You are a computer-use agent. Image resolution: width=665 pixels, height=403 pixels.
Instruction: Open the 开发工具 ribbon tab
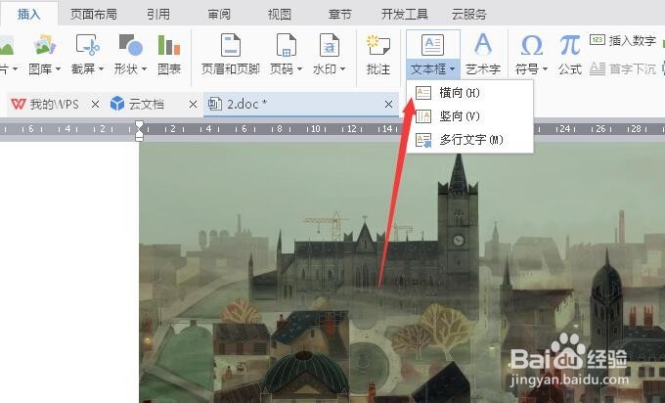(x=404, y=15)
